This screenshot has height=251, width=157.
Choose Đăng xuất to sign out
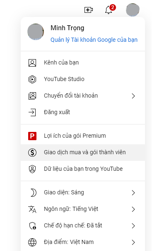(83, 112)
